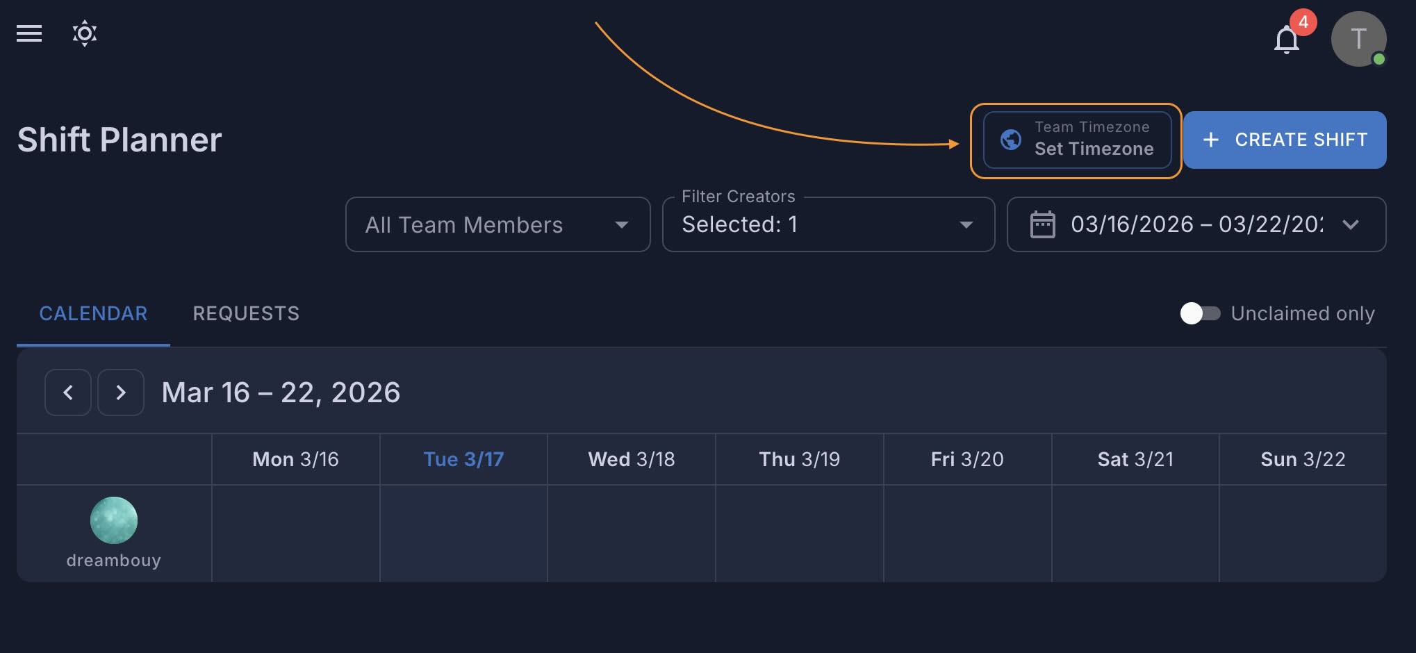Image resolution: width=1416 pixels, height=653 pixels.
Task: Click the plus icon on Create Shift
Action: [1211, 140]
